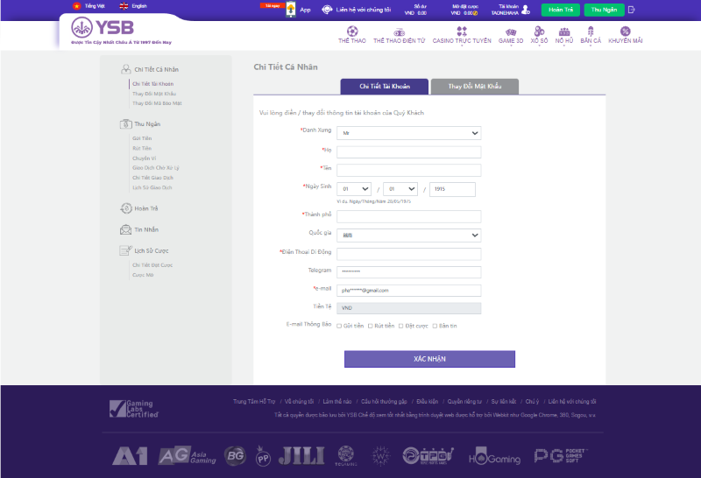Open the Thể Thao sports icon
Image resolution: width=701 pixels, height=478 pixels.
click(351, 32)
